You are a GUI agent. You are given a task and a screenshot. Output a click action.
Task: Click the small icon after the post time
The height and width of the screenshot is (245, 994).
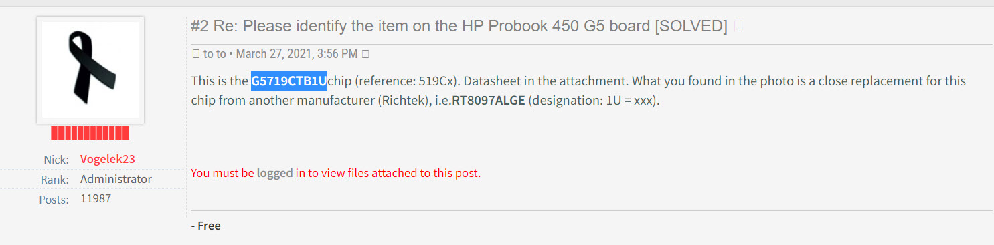365,53
